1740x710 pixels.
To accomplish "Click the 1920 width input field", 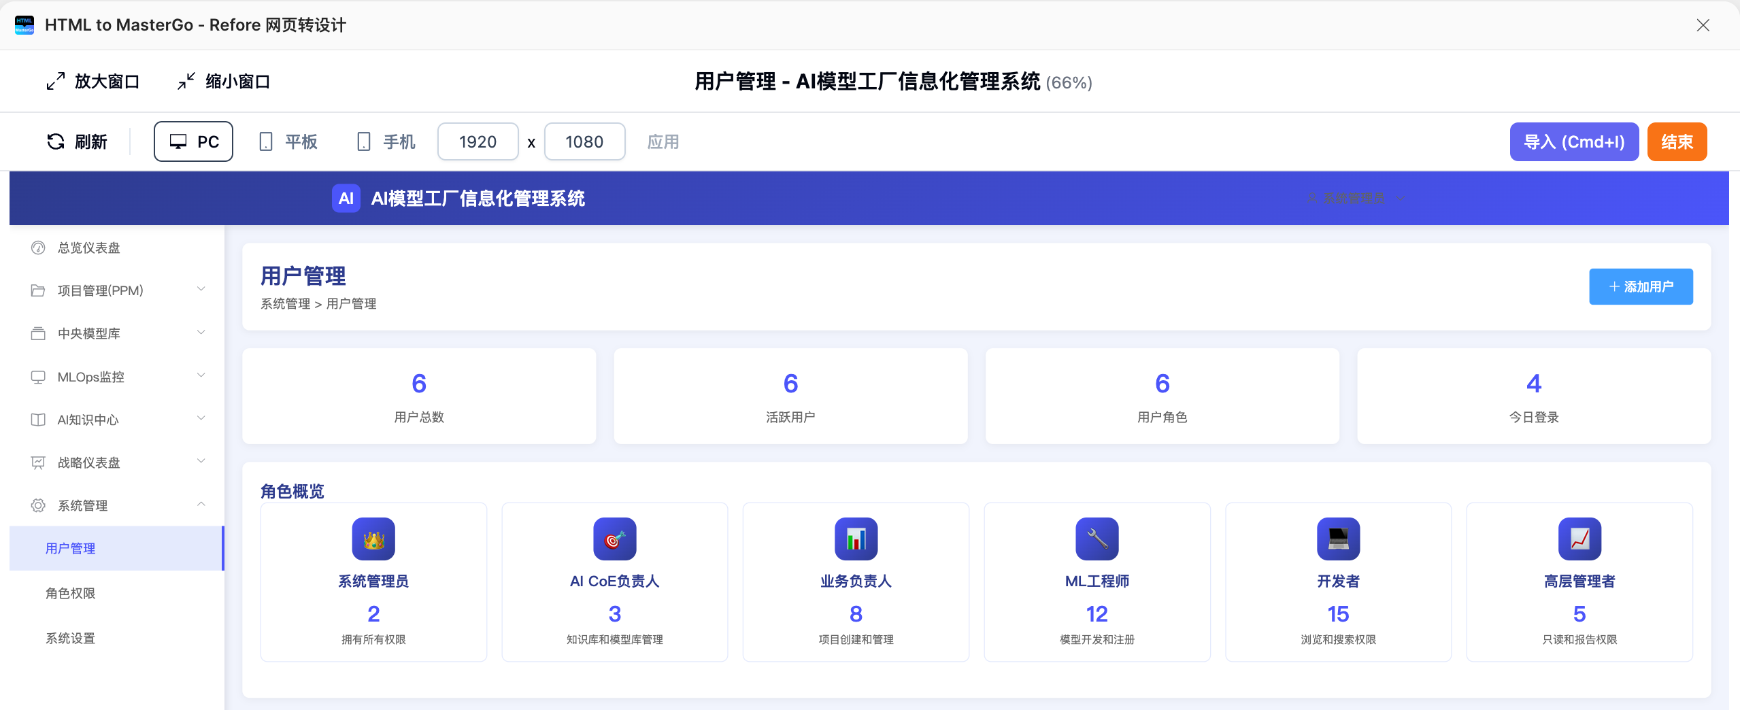I will click(x=477, y=141).
